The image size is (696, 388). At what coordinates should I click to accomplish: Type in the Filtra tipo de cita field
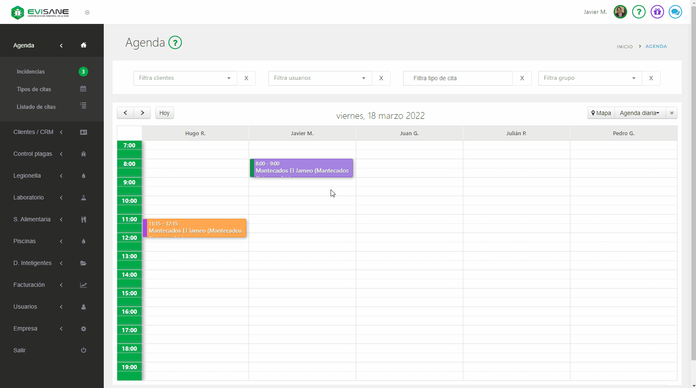point(458,78)
